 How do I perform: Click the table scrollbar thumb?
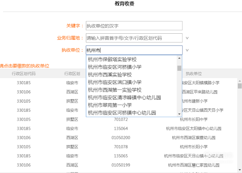click(x=240, y=86)
